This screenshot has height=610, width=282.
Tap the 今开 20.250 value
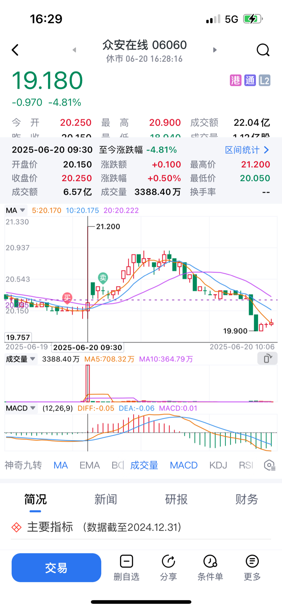pyautogui.click(x=76, y=123)
